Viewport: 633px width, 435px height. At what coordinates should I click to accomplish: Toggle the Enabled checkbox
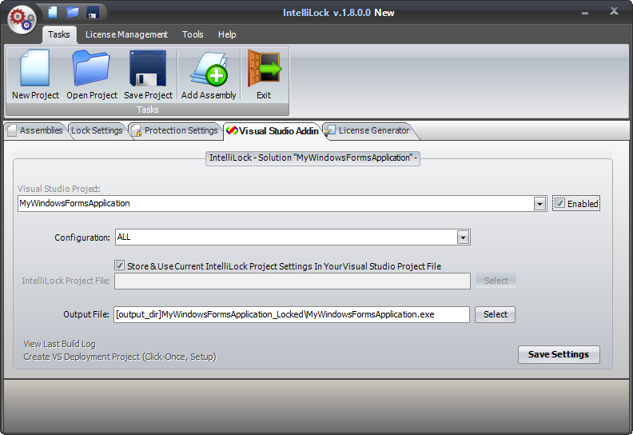point(560,203)
